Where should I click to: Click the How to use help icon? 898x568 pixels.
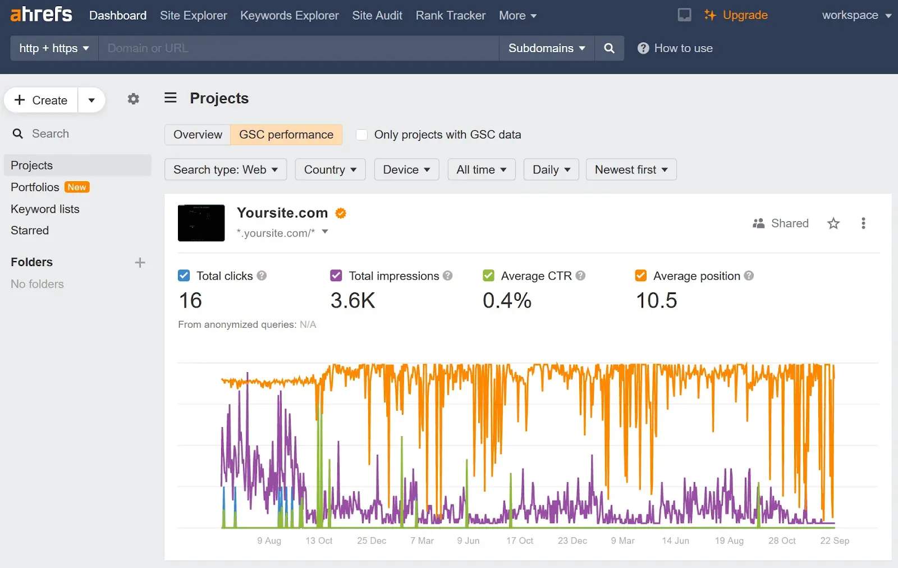coord(643,48)
